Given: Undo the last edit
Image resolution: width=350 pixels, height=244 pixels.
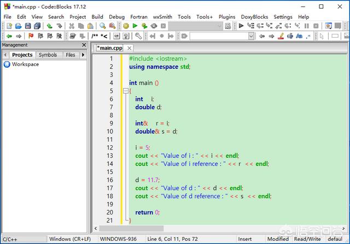Looking at the screenshot, I should 50,26.
